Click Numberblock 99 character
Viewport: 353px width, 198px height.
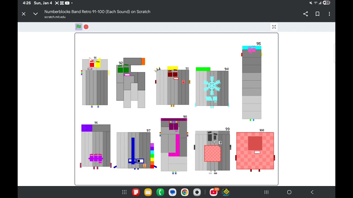coord(212,151)
